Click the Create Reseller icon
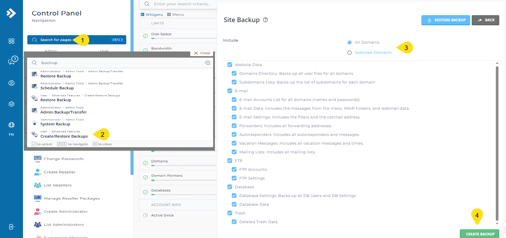 (x=38, y=172)
